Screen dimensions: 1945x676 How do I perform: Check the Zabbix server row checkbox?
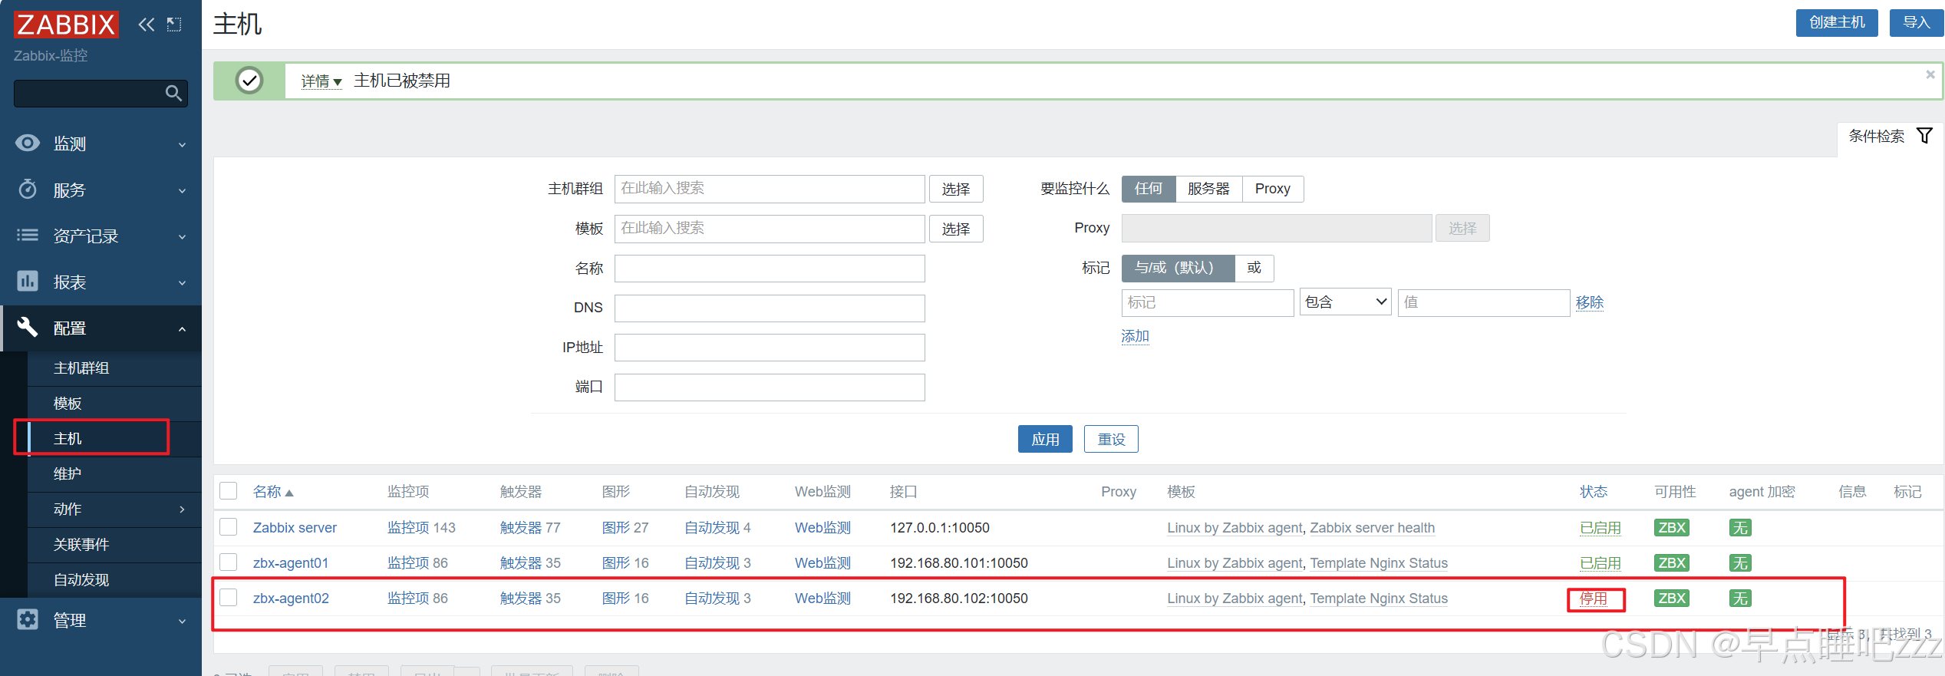pos(229,527)
